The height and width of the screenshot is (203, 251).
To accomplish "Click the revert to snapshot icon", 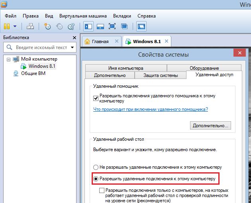I will click(x=59, y=26).
